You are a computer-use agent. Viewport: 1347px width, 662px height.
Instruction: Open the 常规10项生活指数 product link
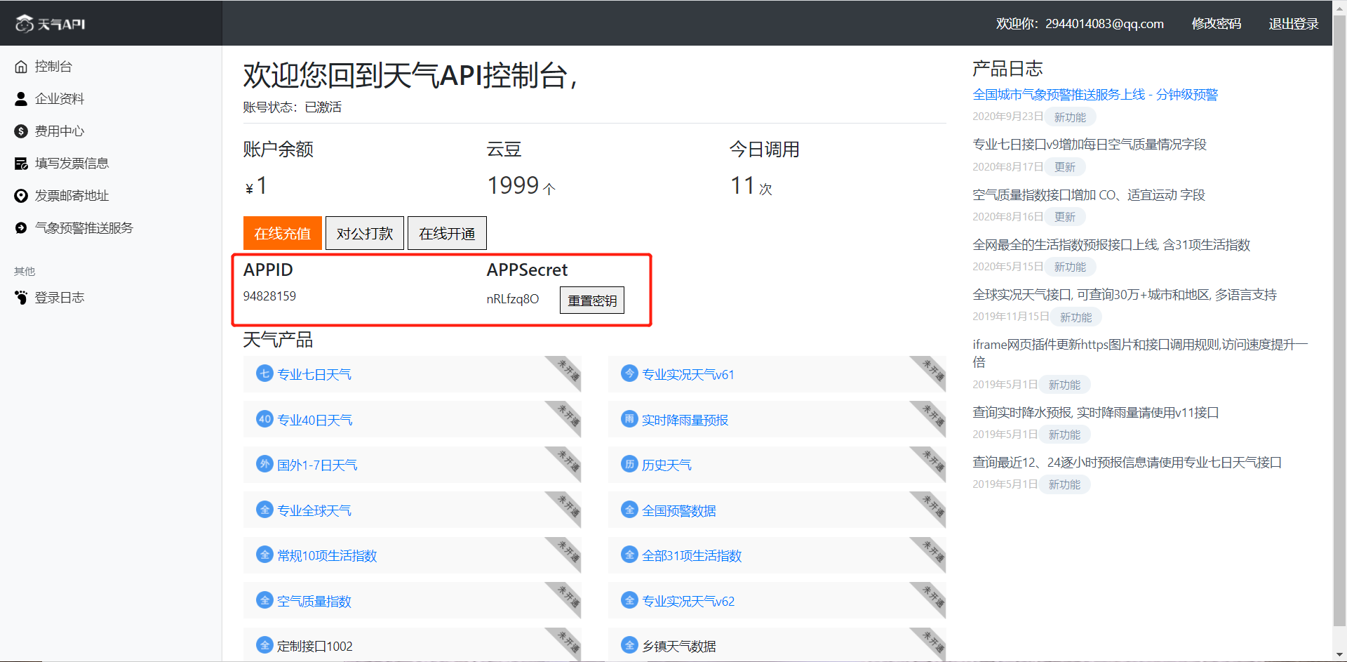[327, 556]
